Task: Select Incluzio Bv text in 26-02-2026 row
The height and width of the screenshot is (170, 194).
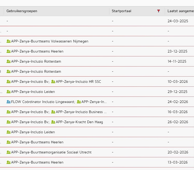Action: [x=30, y=122]
